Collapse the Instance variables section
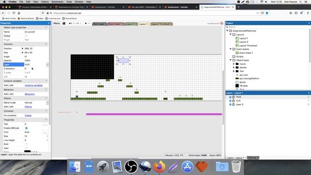 coord(46,81)
